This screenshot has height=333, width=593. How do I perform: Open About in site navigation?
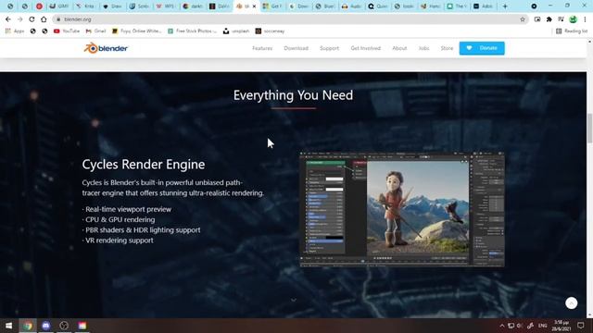(399, 48)
